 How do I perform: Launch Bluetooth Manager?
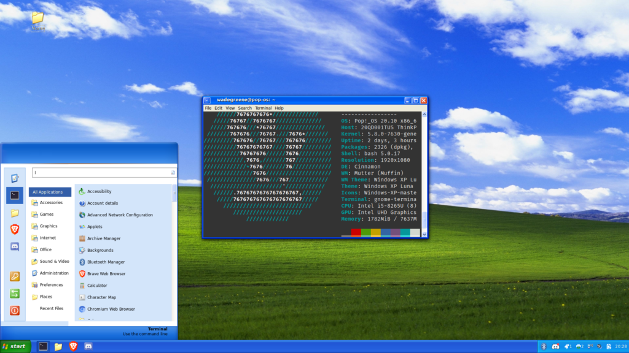tap(124, 262)
